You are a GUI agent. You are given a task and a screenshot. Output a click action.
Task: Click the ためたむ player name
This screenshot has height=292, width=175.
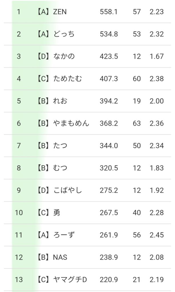point(68,79)
